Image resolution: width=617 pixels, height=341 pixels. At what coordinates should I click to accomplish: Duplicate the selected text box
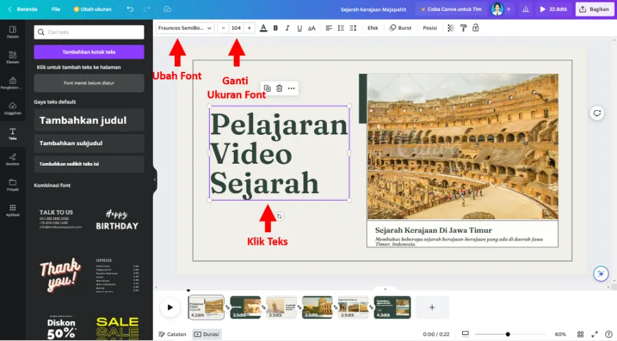click(x=267, y=88)
